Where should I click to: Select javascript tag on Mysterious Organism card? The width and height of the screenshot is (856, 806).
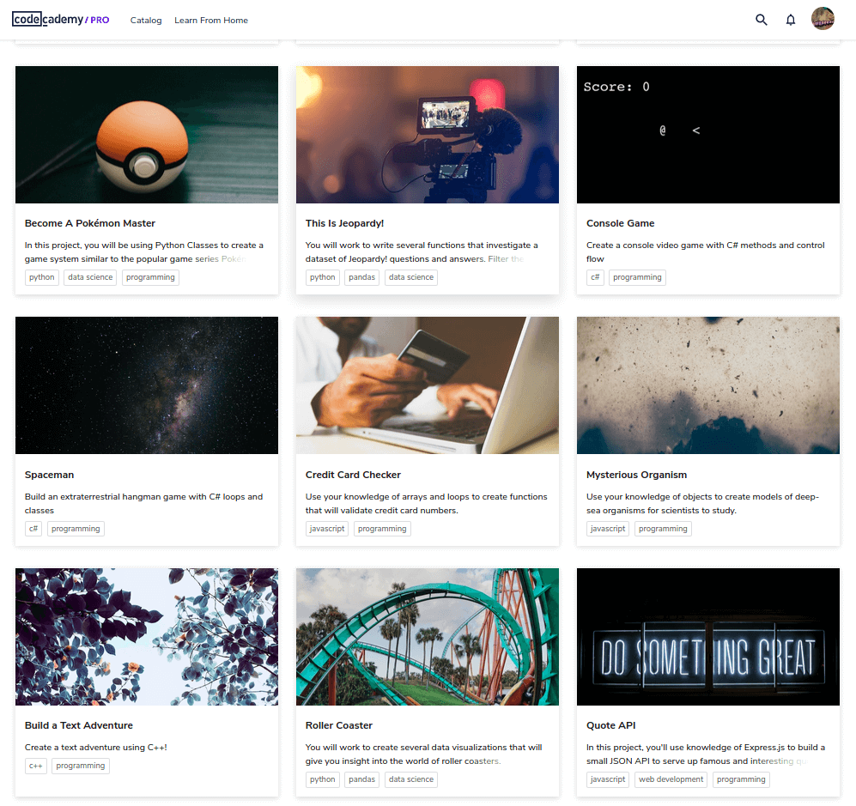click(x=608, y=529)
